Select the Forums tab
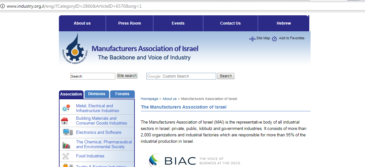The height and width of the screenshot is (167, 365). coord(122,94)
